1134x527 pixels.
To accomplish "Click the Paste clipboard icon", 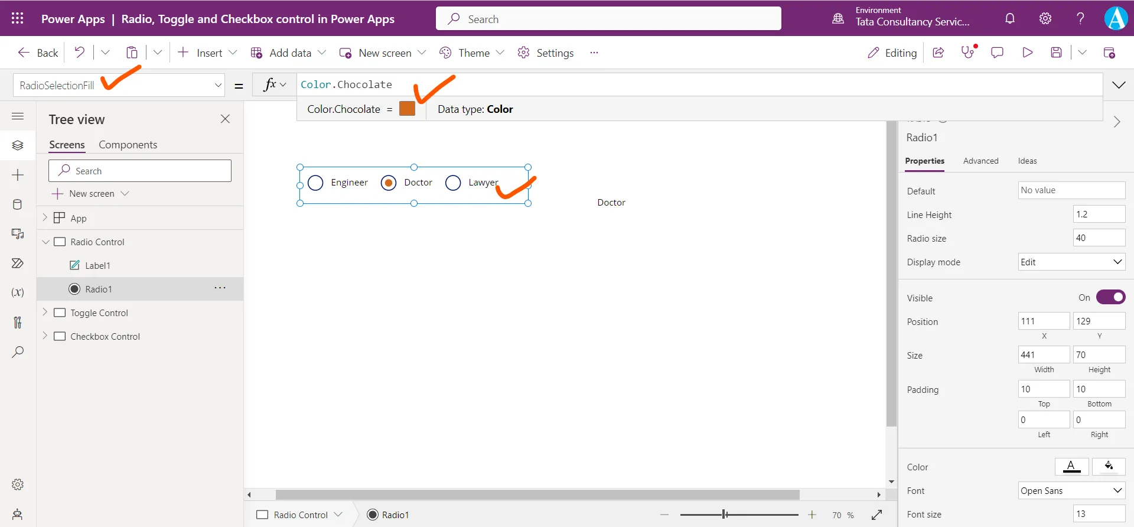I will tap(132, 53).
